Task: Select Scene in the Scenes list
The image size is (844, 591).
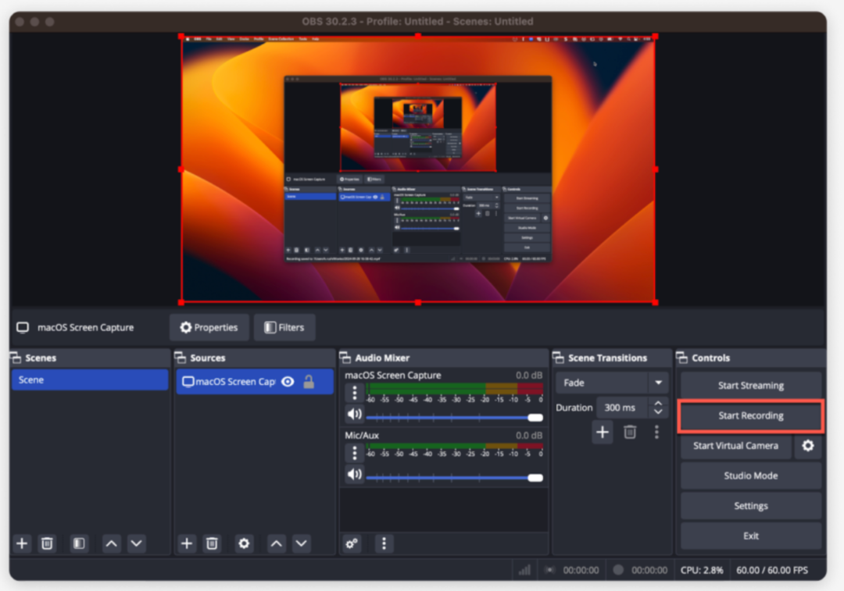Action: 90,379
